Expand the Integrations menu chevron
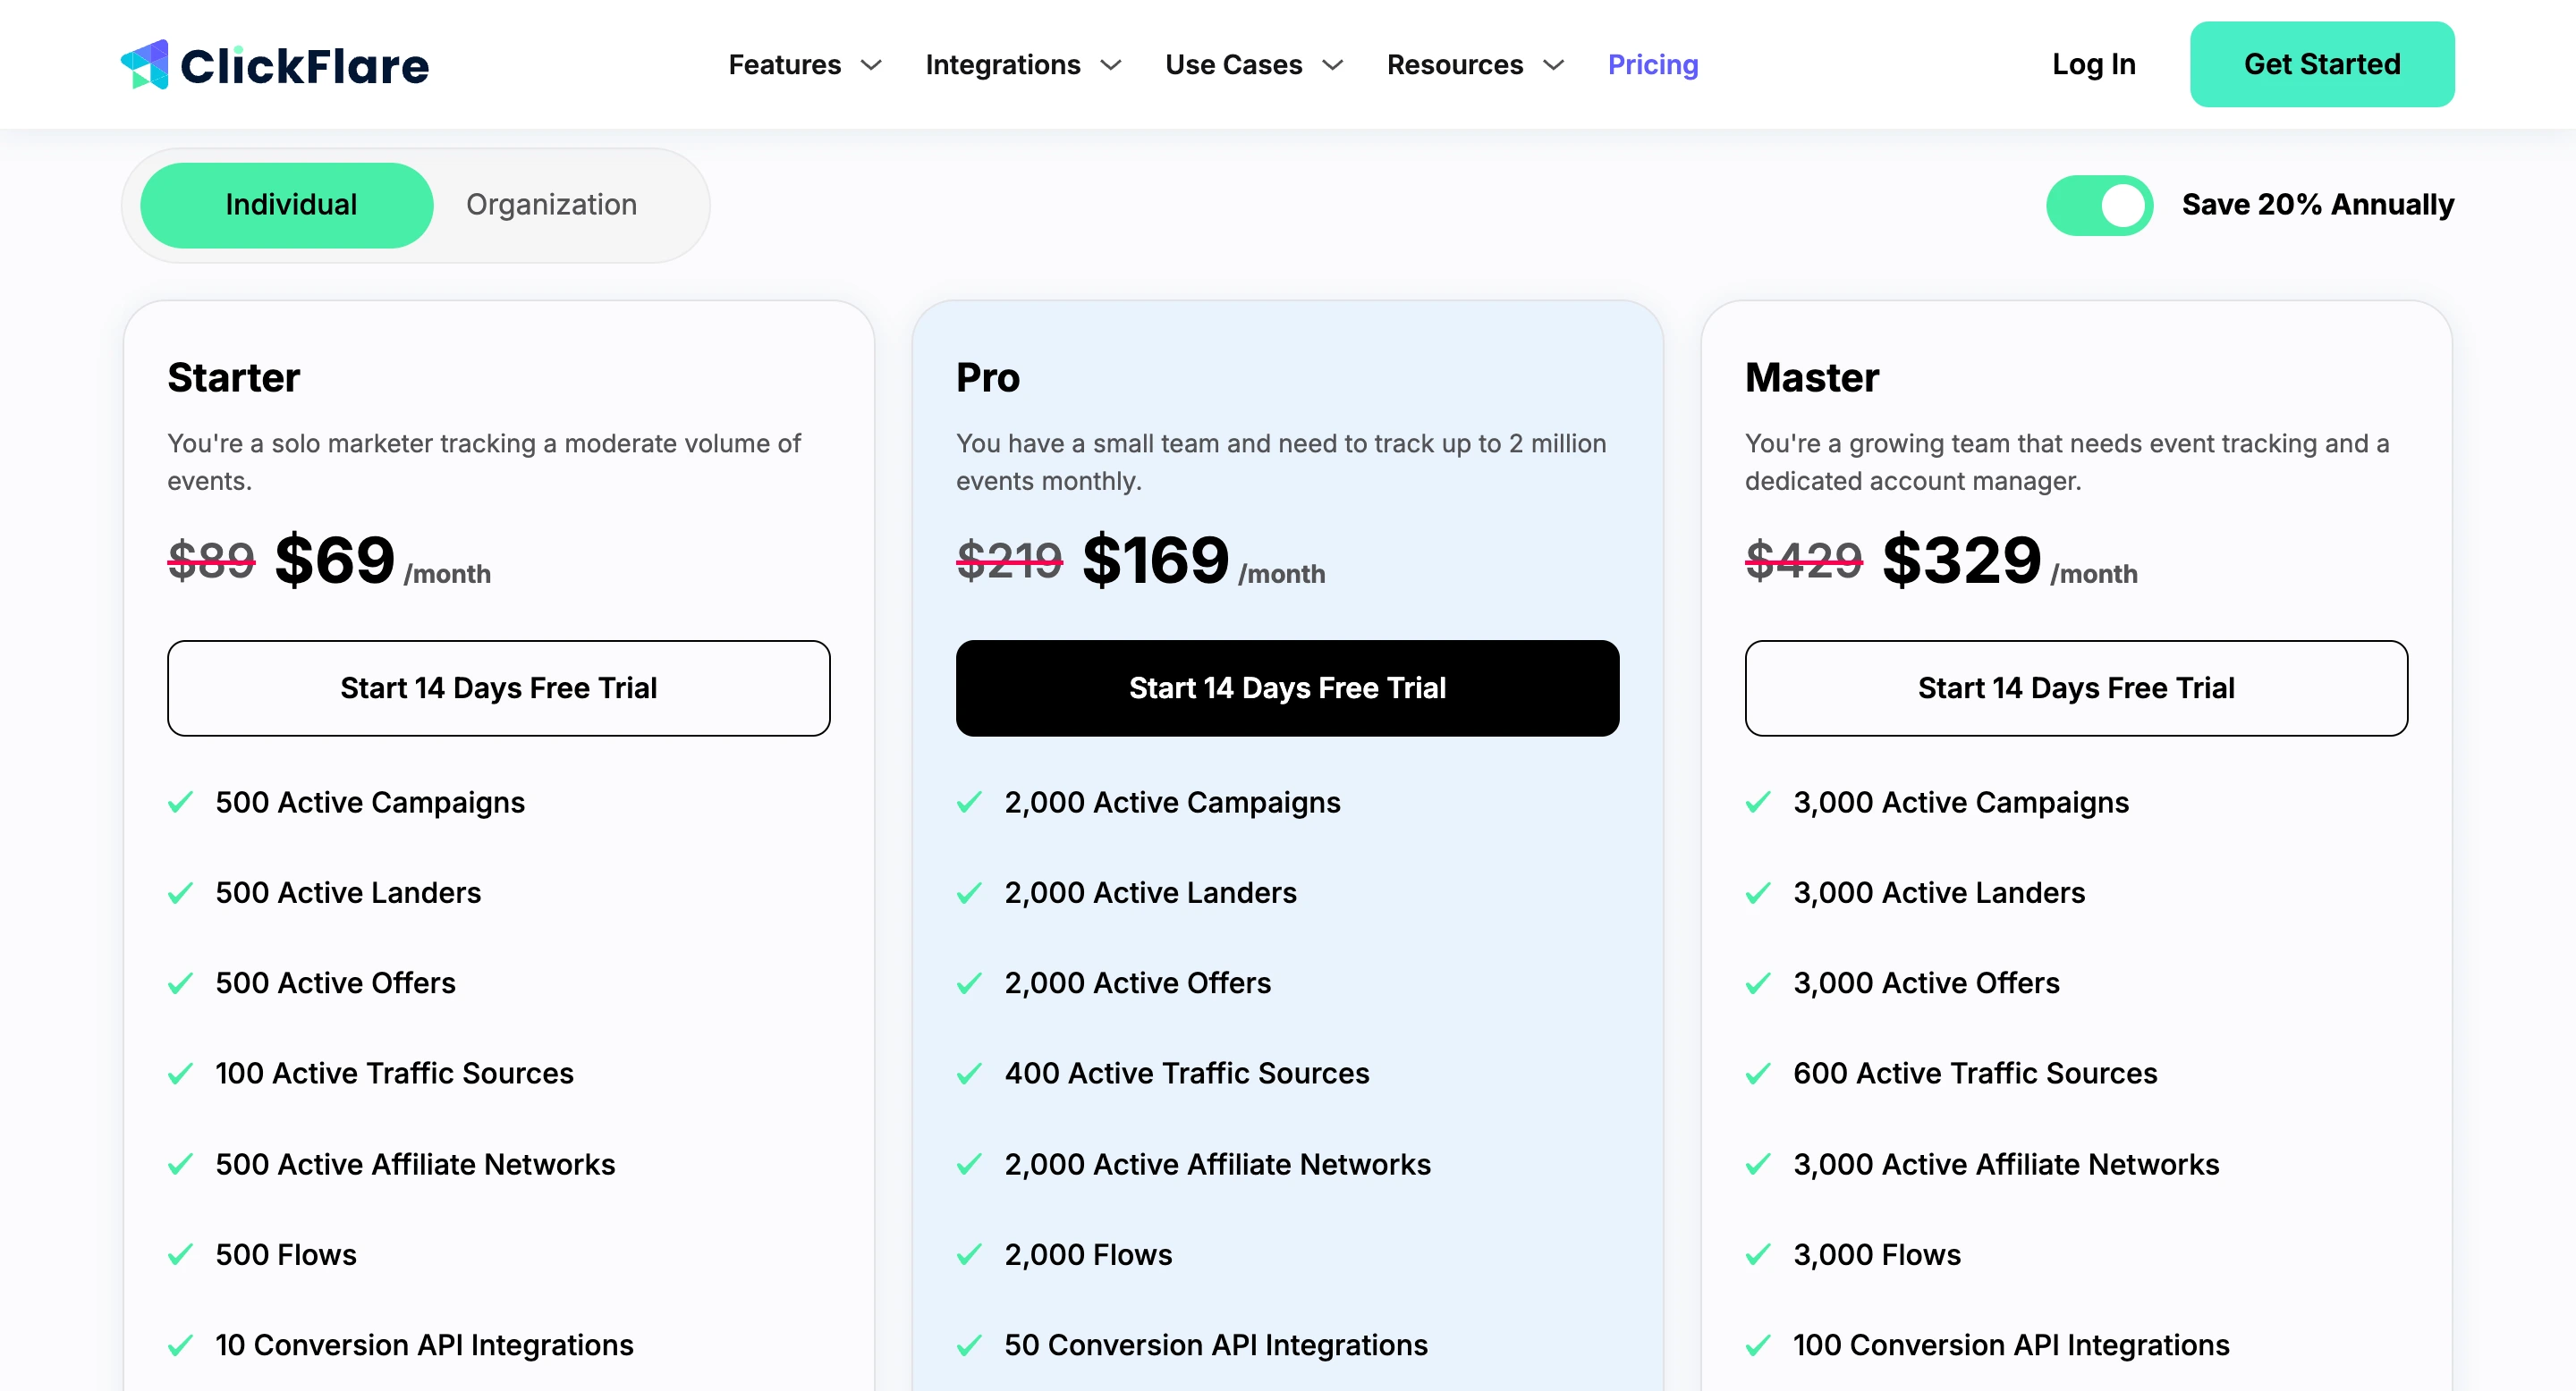 (x=1111, y=66)
